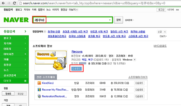Open 휴지통 복구 related link
This screenshot has height=106, width=181.
94,36
